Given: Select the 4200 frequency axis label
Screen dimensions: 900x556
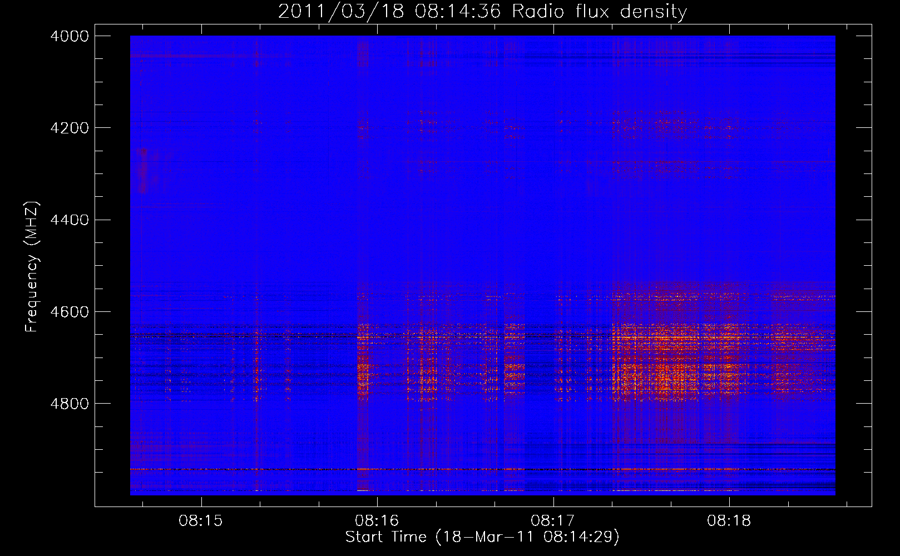Looking at the screenshot, I should coord(70,128).
